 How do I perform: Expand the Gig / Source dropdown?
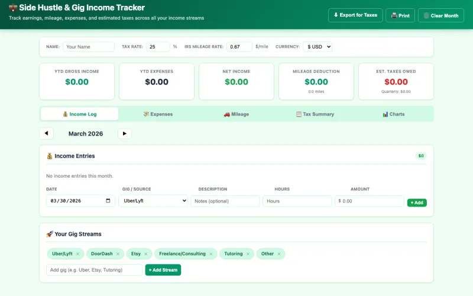pyautogui.click(x=153, y=201)
